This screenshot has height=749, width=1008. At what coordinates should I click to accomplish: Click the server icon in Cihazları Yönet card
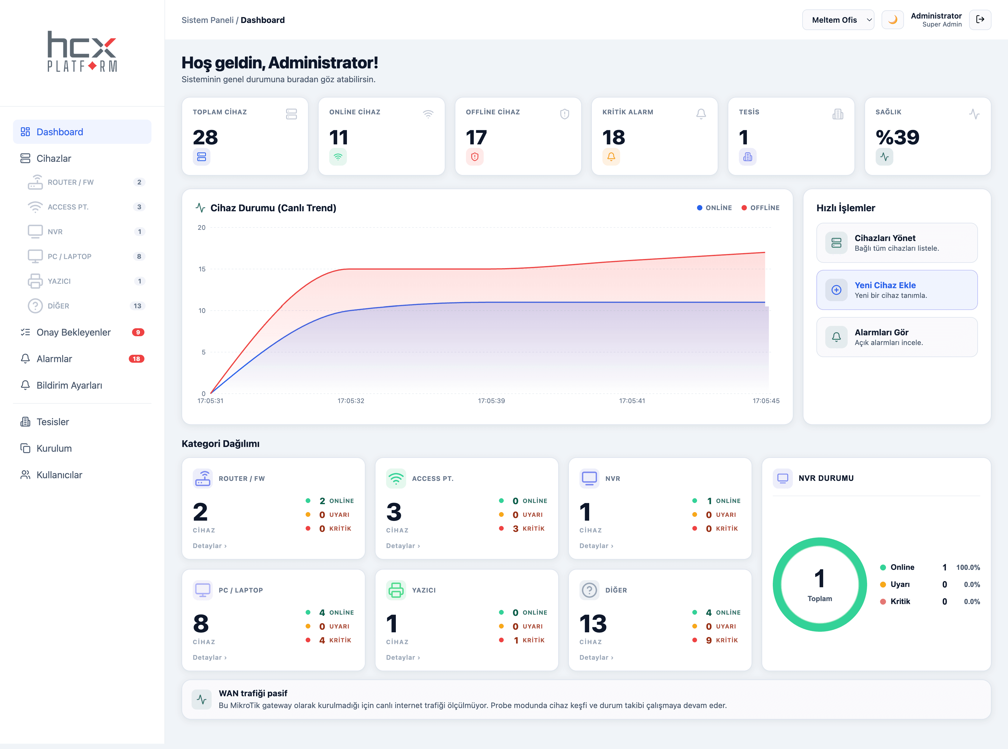click(836, 243)
